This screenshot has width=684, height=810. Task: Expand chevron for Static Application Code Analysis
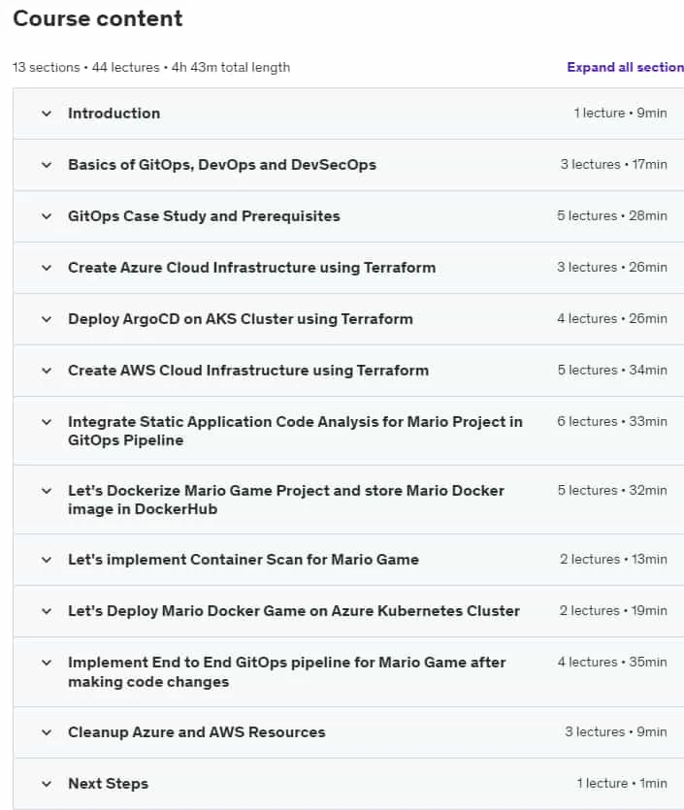47,422
